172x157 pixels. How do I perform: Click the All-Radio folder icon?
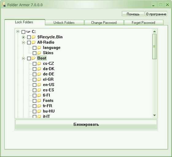[x=33, y=42]
